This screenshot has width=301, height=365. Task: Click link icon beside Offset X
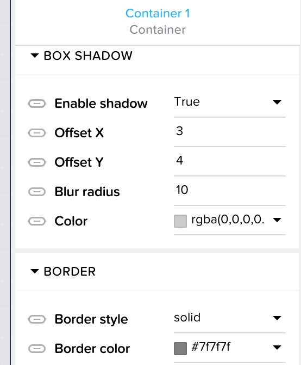pyautogui.click(x=37, y=133)
